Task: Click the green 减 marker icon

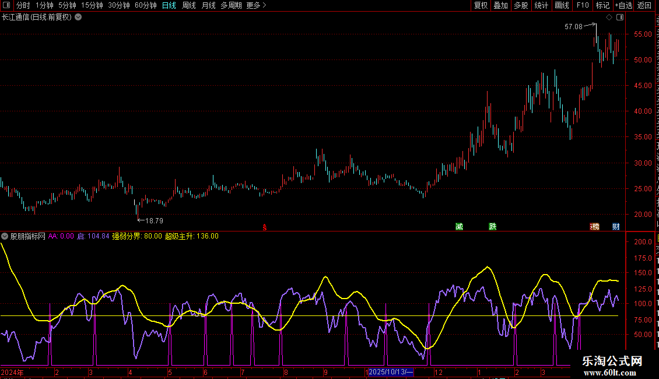Action: [x=459, y=227]
